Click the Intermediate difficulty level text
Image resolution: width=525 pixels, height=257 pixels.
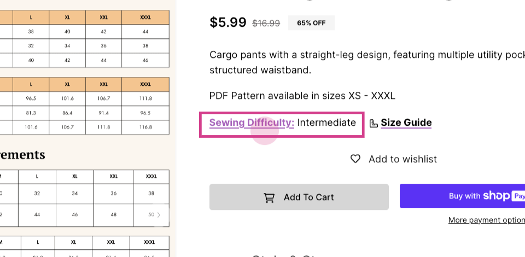326,122
